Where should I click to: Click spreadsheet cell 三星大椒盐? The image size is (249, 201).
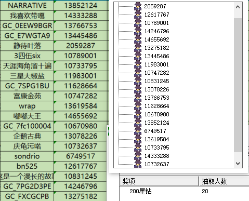pyautogui.click(x=27, y=76)
